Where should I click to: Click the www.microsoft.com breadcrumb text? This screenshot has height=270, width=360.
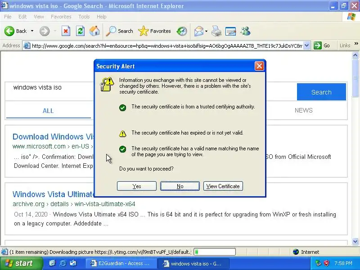(x=53, y=146)
